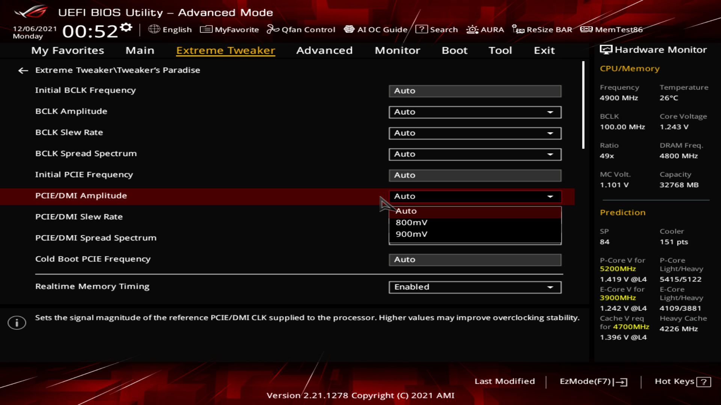
Task: Select the 800mV option in the list
Action: point(412,223)
